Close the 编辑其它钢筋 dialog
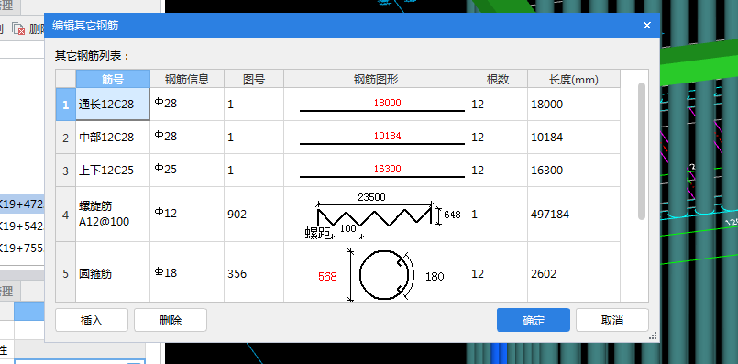Screen dimensions: 738x364 pyautogui.click(x=647, y=26)
